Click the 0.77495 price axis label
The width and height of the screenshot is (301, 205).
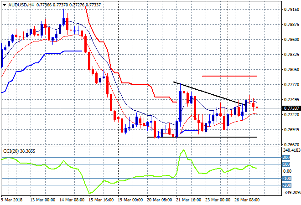[x=291, y=99]
